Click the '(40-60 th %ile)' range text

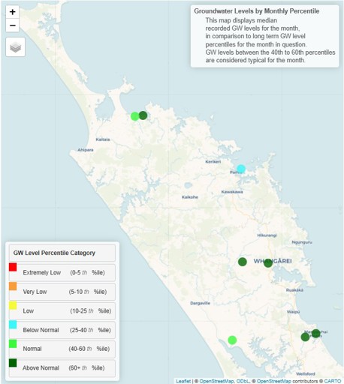point(89,349)
